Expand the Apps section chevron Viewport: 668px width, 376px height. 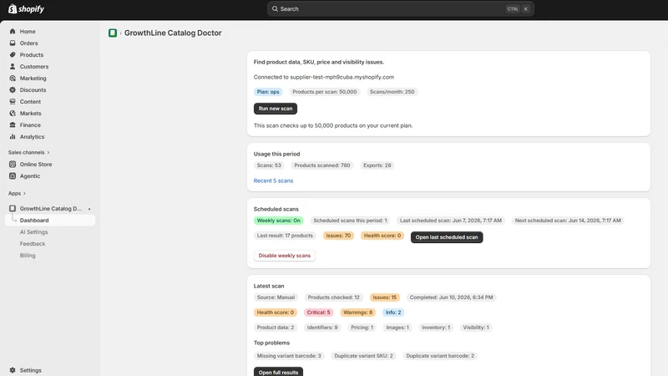click(x=24, y=194)
